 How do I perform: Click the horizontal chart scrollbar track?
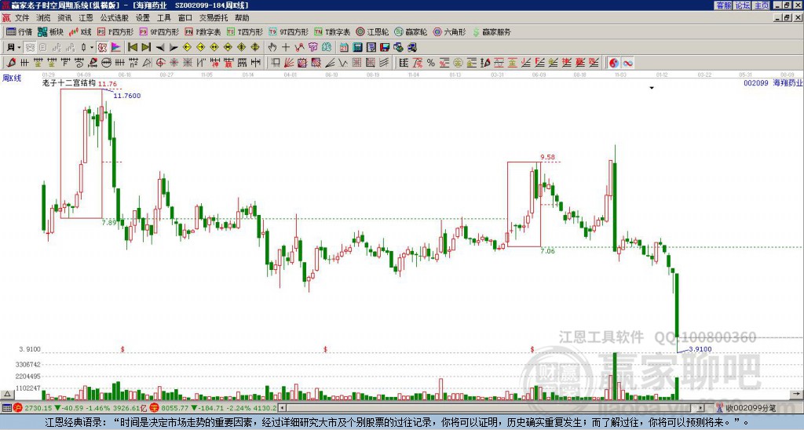click(x=492, y=408)
